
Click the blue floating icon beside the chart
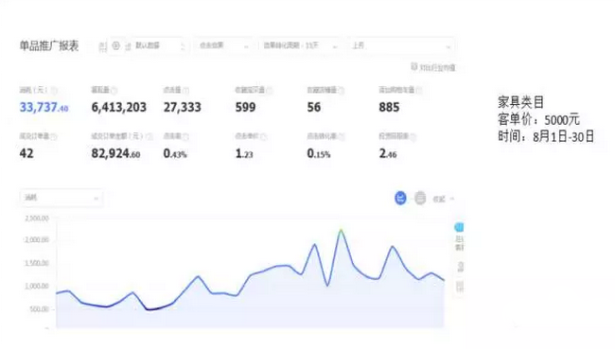pos(459,227)
